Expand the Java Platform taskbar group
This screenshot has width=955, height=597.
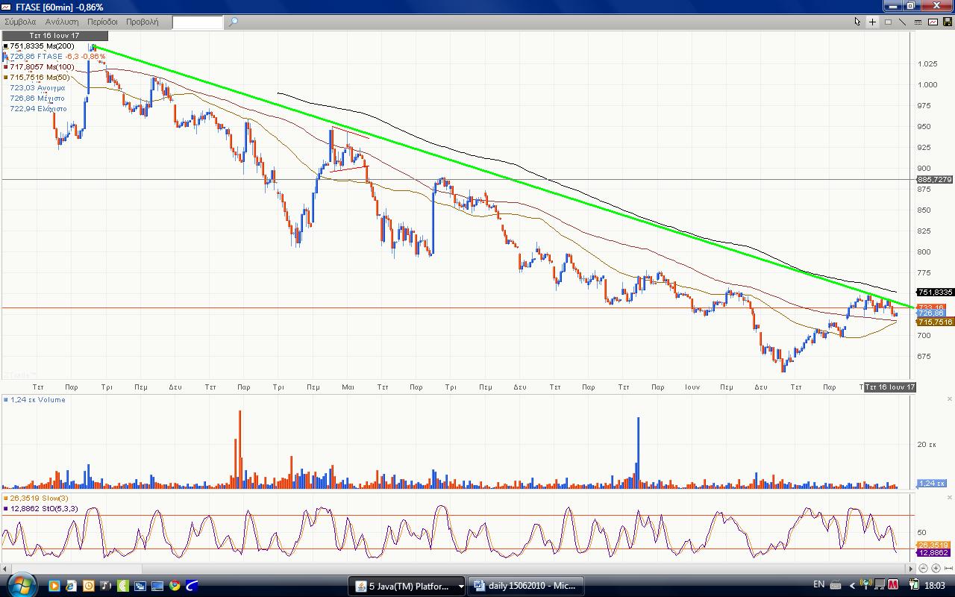click(461, 586)
